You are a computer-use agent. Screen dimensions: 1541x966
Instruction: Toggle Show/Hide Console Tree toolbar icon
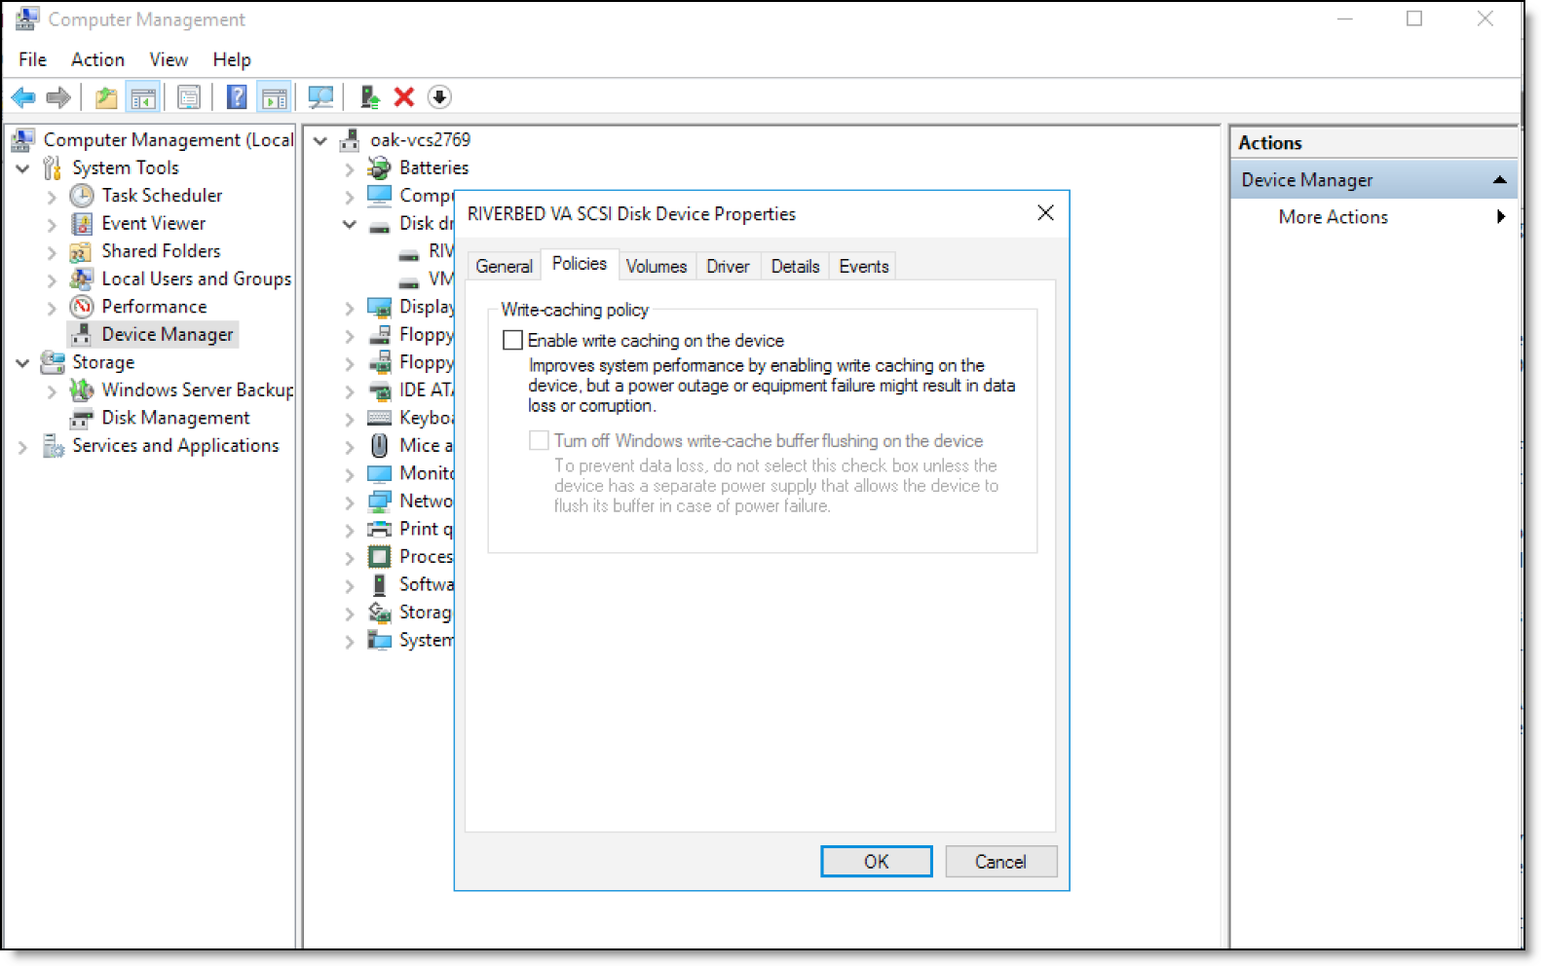pyautogui.click(x=142, y=97)
